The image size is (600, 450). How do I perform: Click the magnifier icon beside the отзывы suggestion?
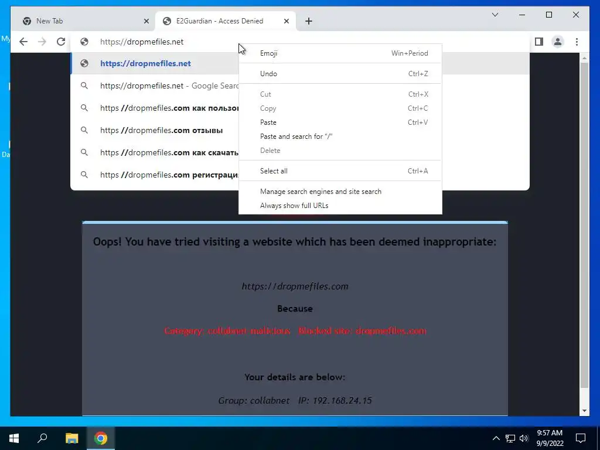point(84,130)
